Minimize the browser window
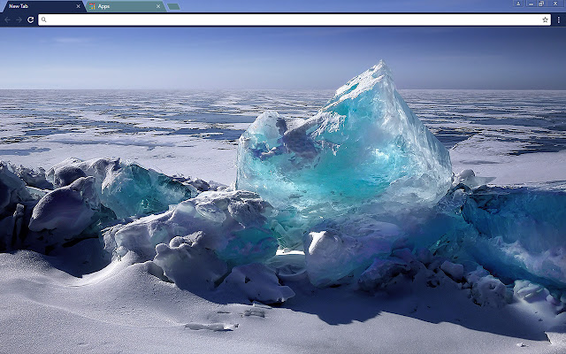Viewport: 566px width, 354px height. click(531, 4)
